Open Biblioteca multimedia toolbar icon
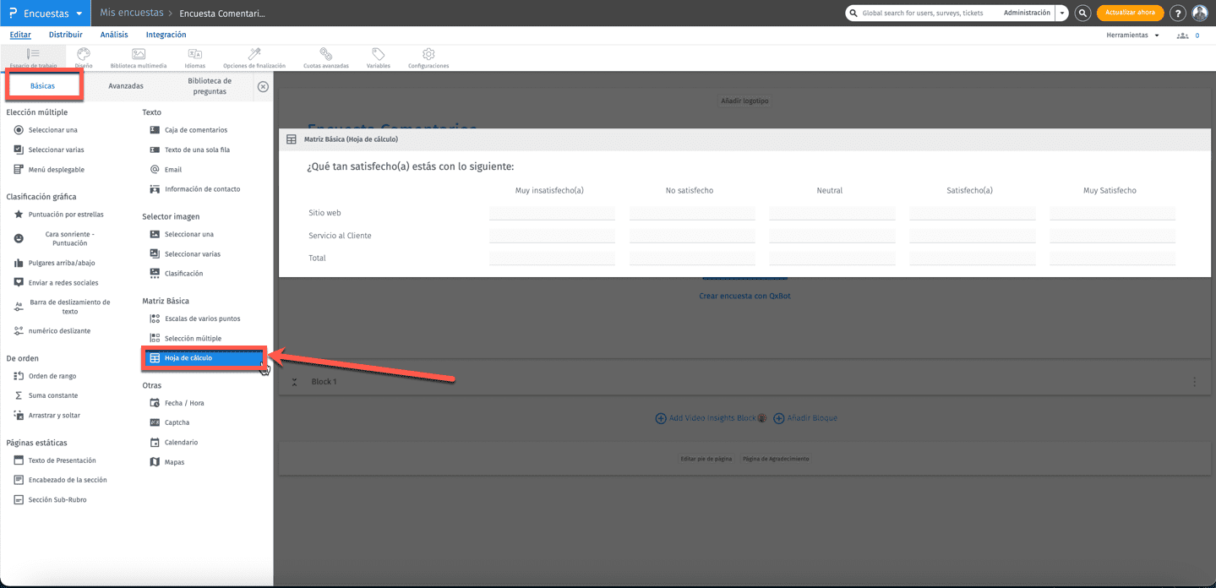The height and width of the screenshot is (588, 1216). (x=139, y=57)
